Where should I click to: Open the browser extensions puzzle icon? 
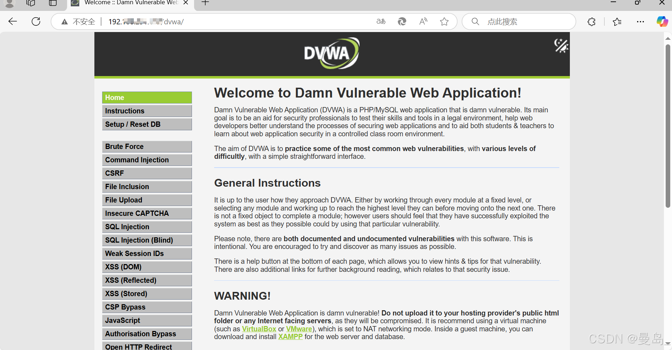pos(591,22)
